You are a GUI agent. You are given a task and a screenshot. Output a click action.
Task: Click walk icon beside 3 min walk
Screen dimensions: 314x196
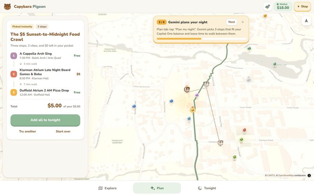coord(21,64)
